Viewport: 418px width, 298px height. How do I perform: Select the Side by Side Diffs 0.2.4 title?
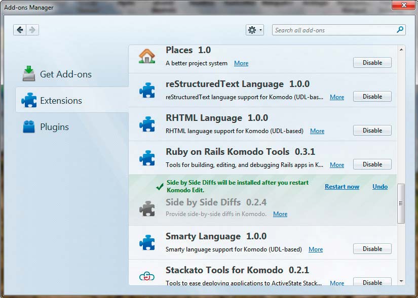click(216, 202)
